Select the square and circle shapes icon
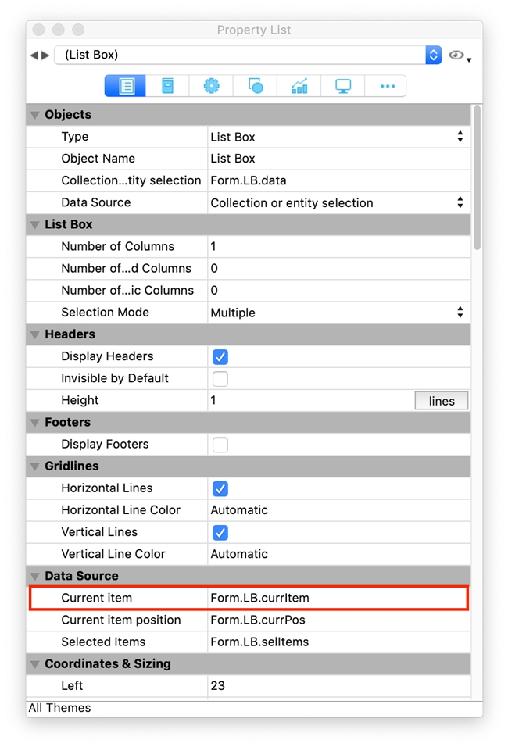508x747 pixels. point(256,86)
